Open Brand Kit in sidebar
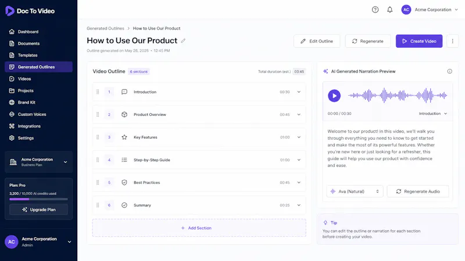Image resolution: width=465 pixels, height=261 pixels. click(38, 103)
